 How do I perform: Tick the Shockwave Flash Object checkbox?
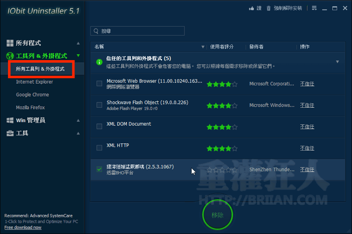coord(99,105)
